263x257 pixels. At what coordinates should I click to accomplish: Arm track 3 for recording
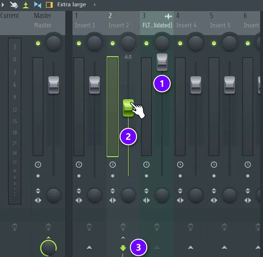point(157,227)
